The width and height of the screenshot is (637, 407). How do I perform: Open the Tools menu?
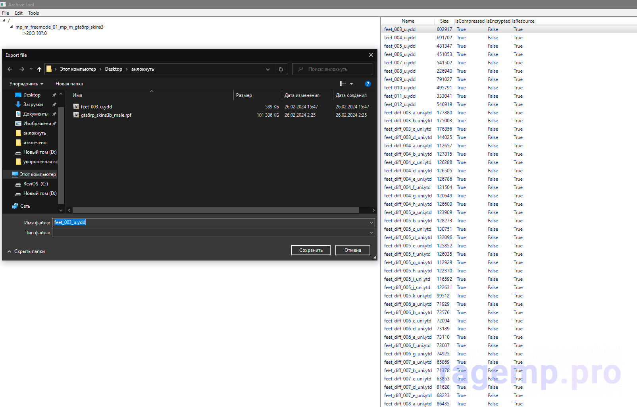click(33, 13)
